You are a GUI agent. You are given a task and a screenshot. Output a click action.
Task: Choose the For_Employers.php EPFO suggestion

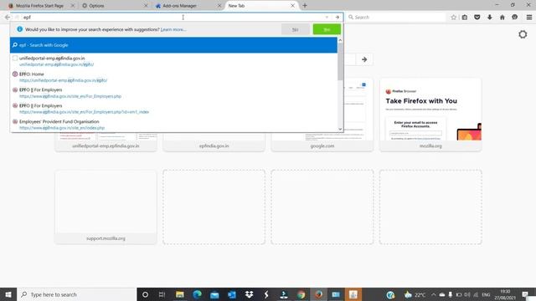point(173,93)
